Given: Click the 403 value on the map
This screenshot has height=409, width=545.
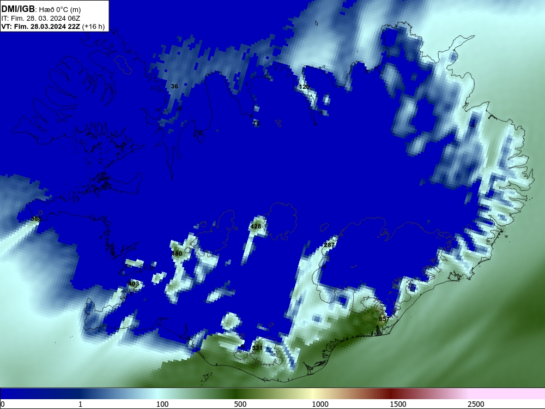Looking at the screenshot, I should (134, 284).
